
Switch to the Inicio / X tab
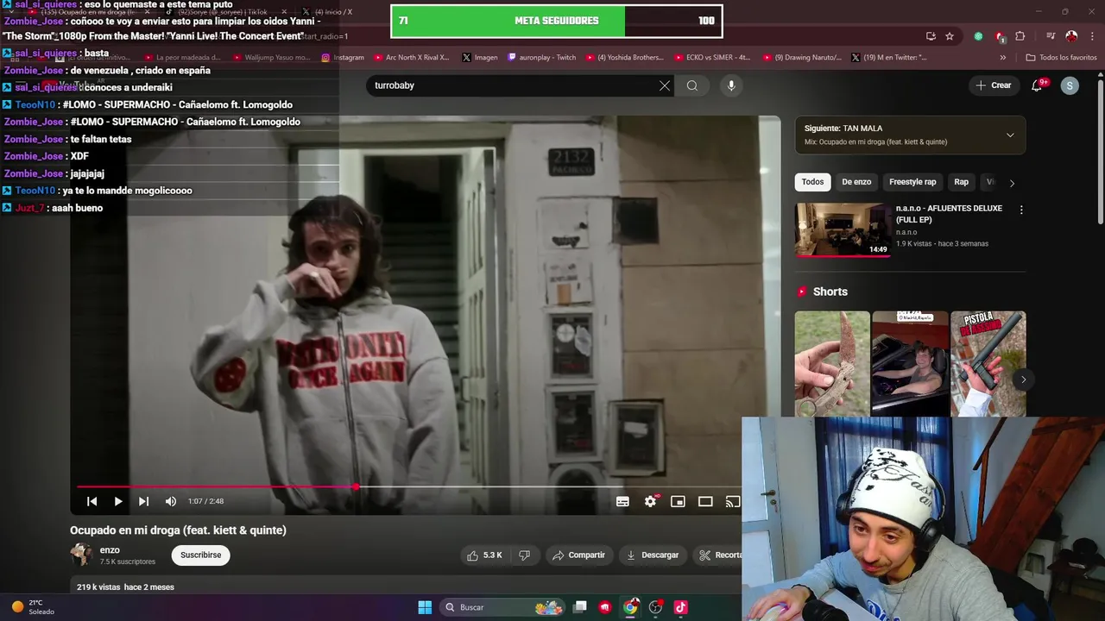coord(332,12)
